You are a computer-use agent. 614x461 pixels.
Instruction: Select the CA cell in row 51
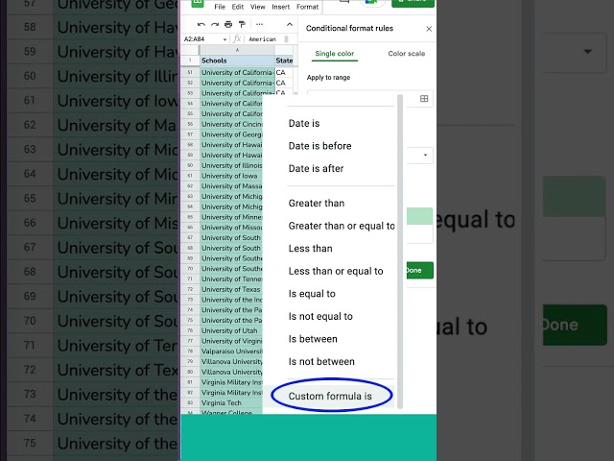tap(284, 73)
